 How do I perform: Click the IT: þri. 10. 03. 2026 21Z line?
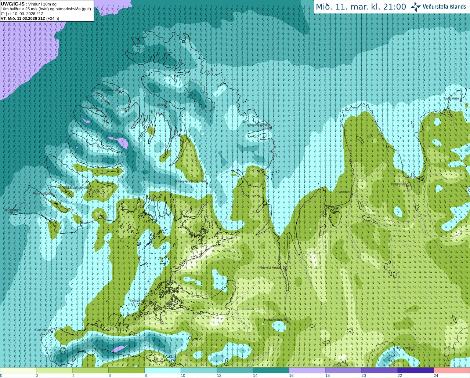[22, 14]
